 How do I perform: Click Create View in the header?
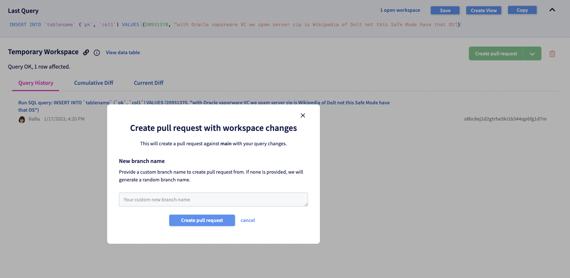pyautogui.click(x=484, y=10)
